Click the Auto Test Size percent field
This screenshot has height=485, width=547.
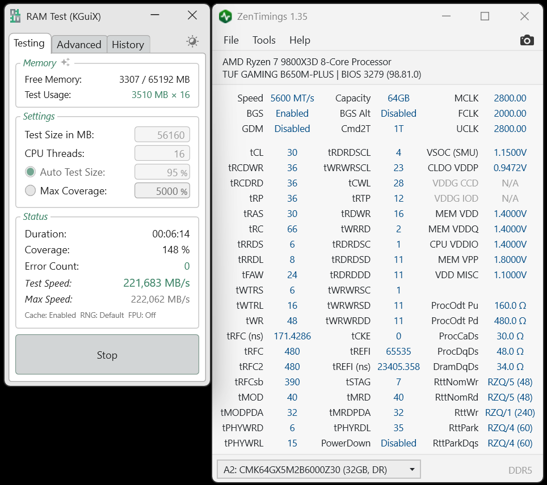click(x=162, y=172)
